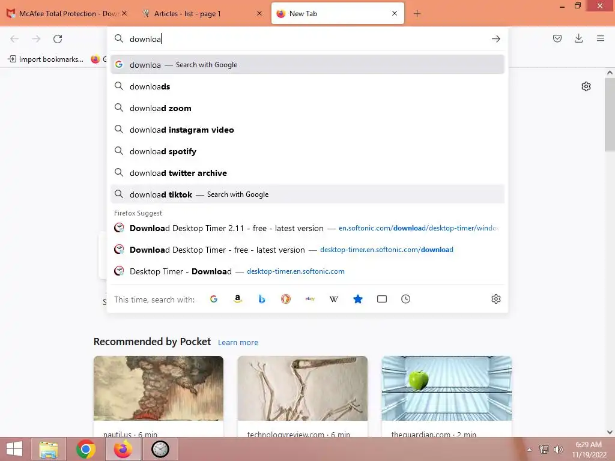Open the volcano eruption Pocket article thumbnail
This screenshot has width=615, height=461.
click(159, 388)
